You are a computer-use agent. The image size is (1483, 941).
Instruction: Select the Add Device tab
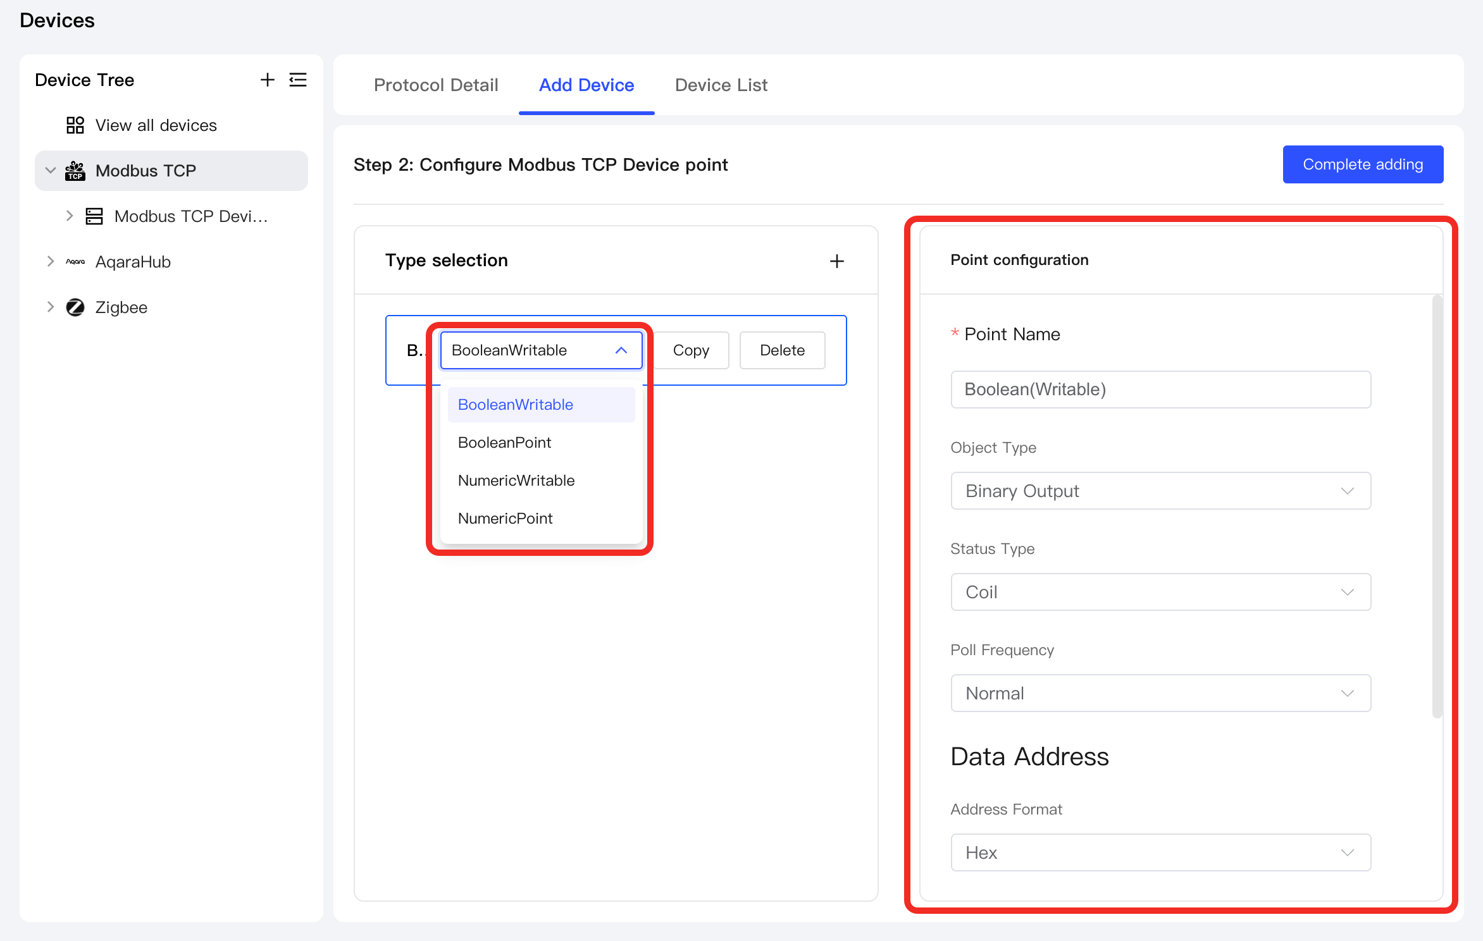pyautogui.click(x=586, y=85)
